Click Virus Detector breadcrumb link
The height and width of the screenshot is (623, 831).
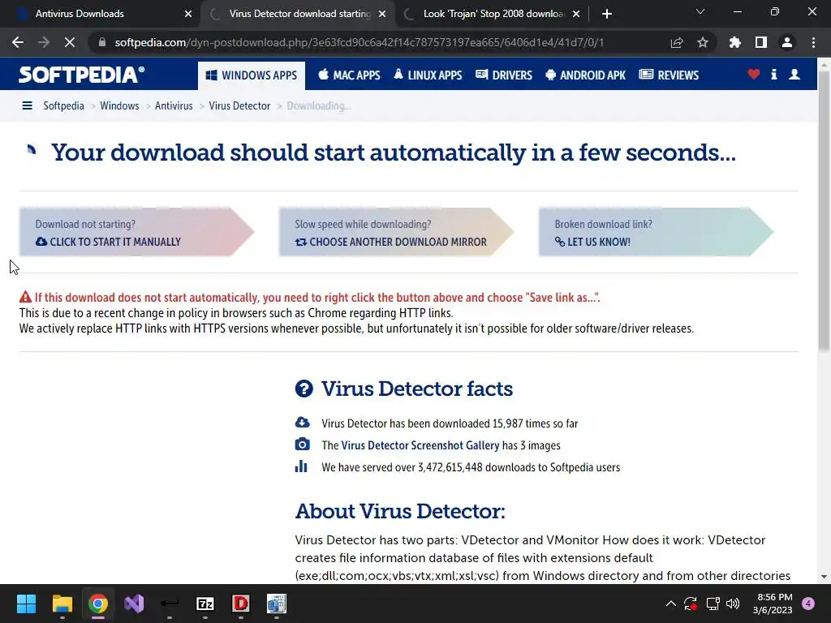239,105
